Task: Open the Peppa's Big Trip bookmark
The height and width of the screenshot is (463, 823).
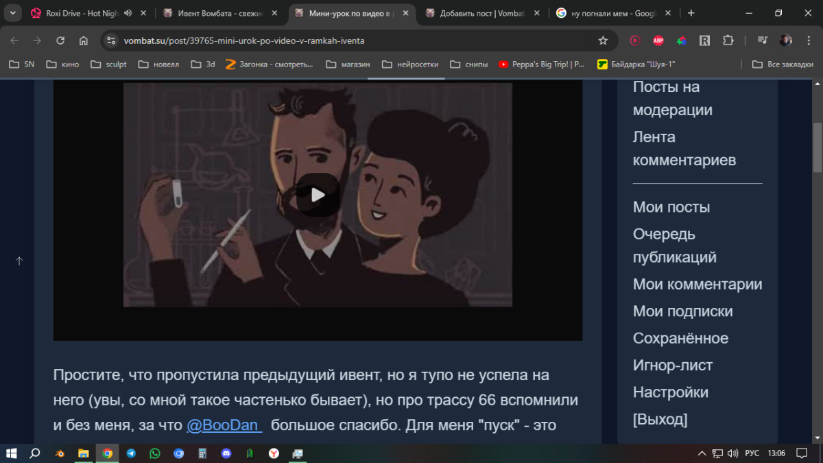Action: click(542, 64)
